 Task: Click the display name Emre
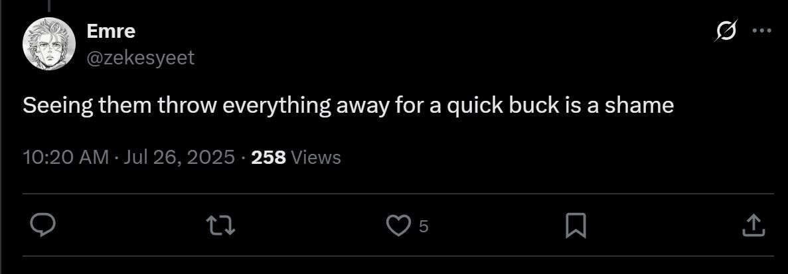tap(111, 31)
